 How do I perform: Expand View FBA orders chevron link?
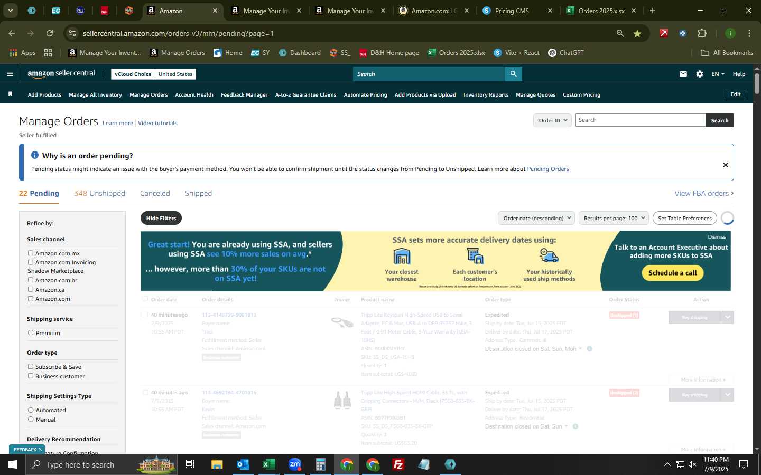tap(704, 193)
